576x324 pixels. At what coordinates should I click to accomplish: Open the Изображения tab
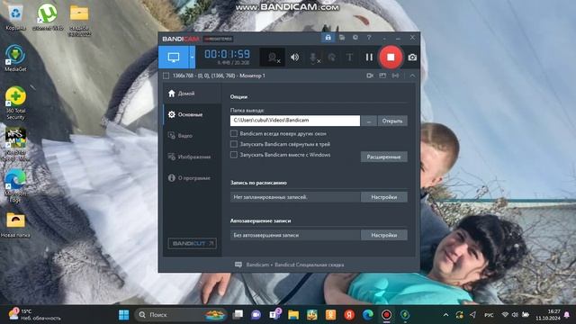coord(192,157)
